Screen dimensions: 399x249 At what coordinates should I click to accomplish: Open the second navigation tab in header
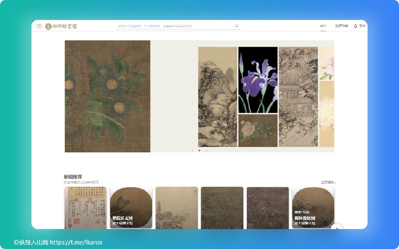pos(341,26)
